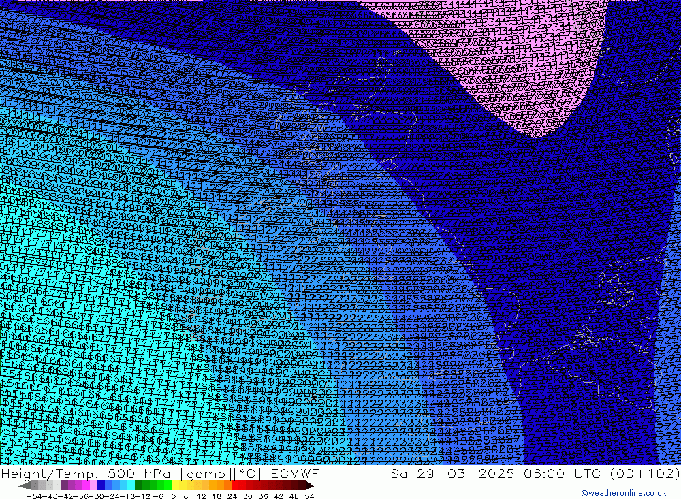Click the '24' legend value
Screen dimensions: 681x499
tap(232, 496)
